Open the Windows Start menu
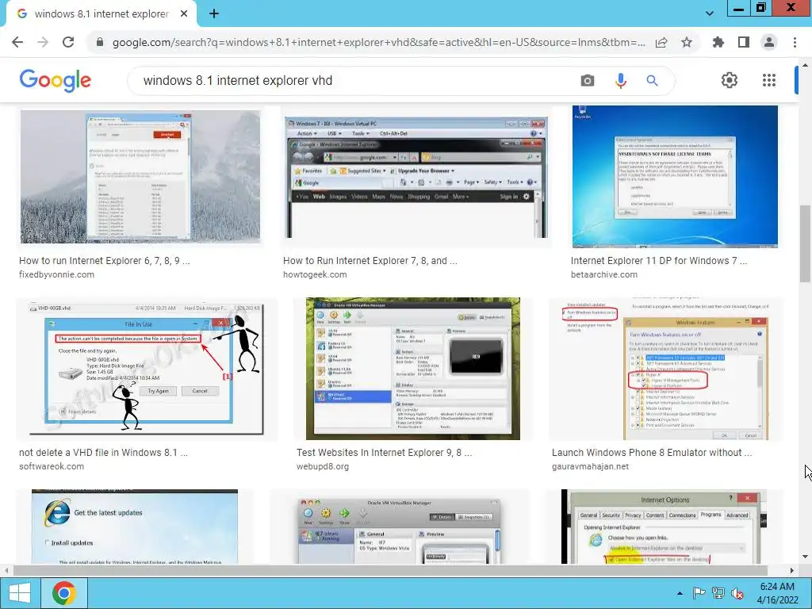The width and height of the screenshot is (812, 609). [20, 593]
